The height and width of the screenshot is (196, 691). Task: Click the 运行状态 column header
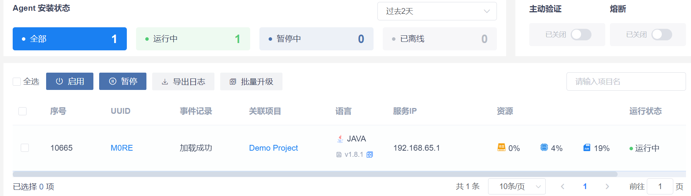tap(646, 111)
